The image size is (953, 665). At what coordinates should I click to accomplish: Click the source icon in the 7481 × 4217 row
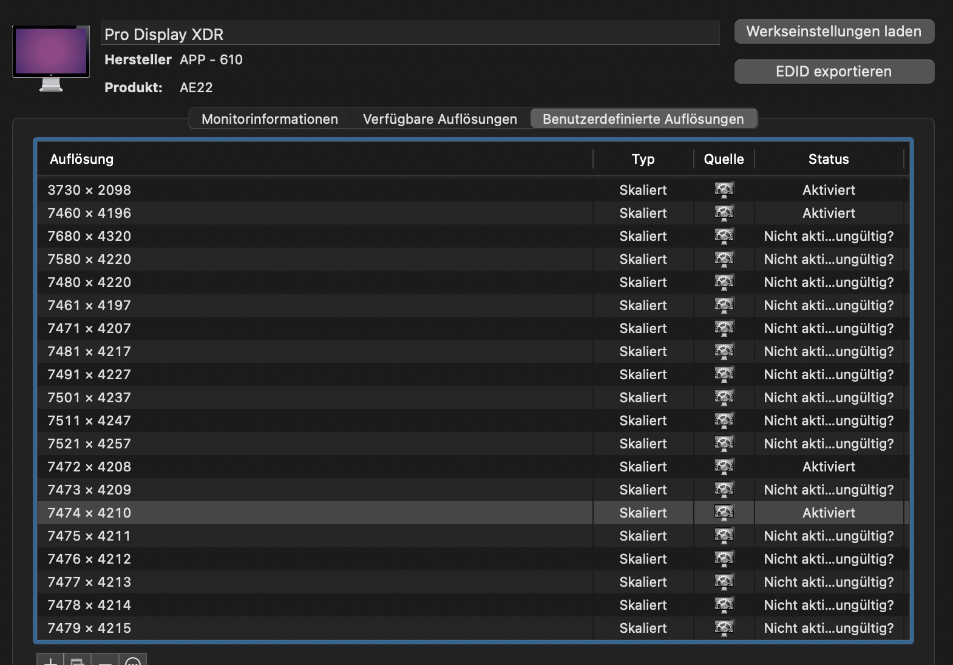[x=724, y=351]
